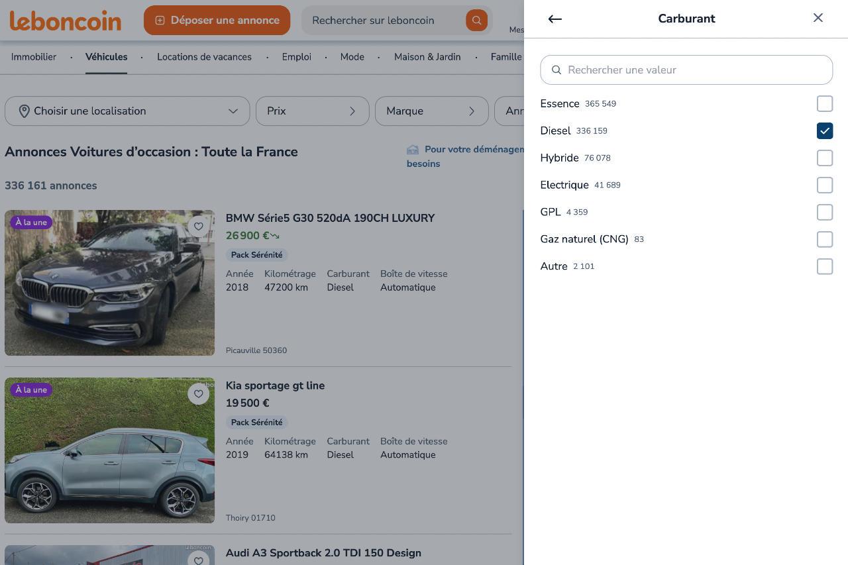Click Déposer une annonce button
The image size is (848, 565).
217,21
